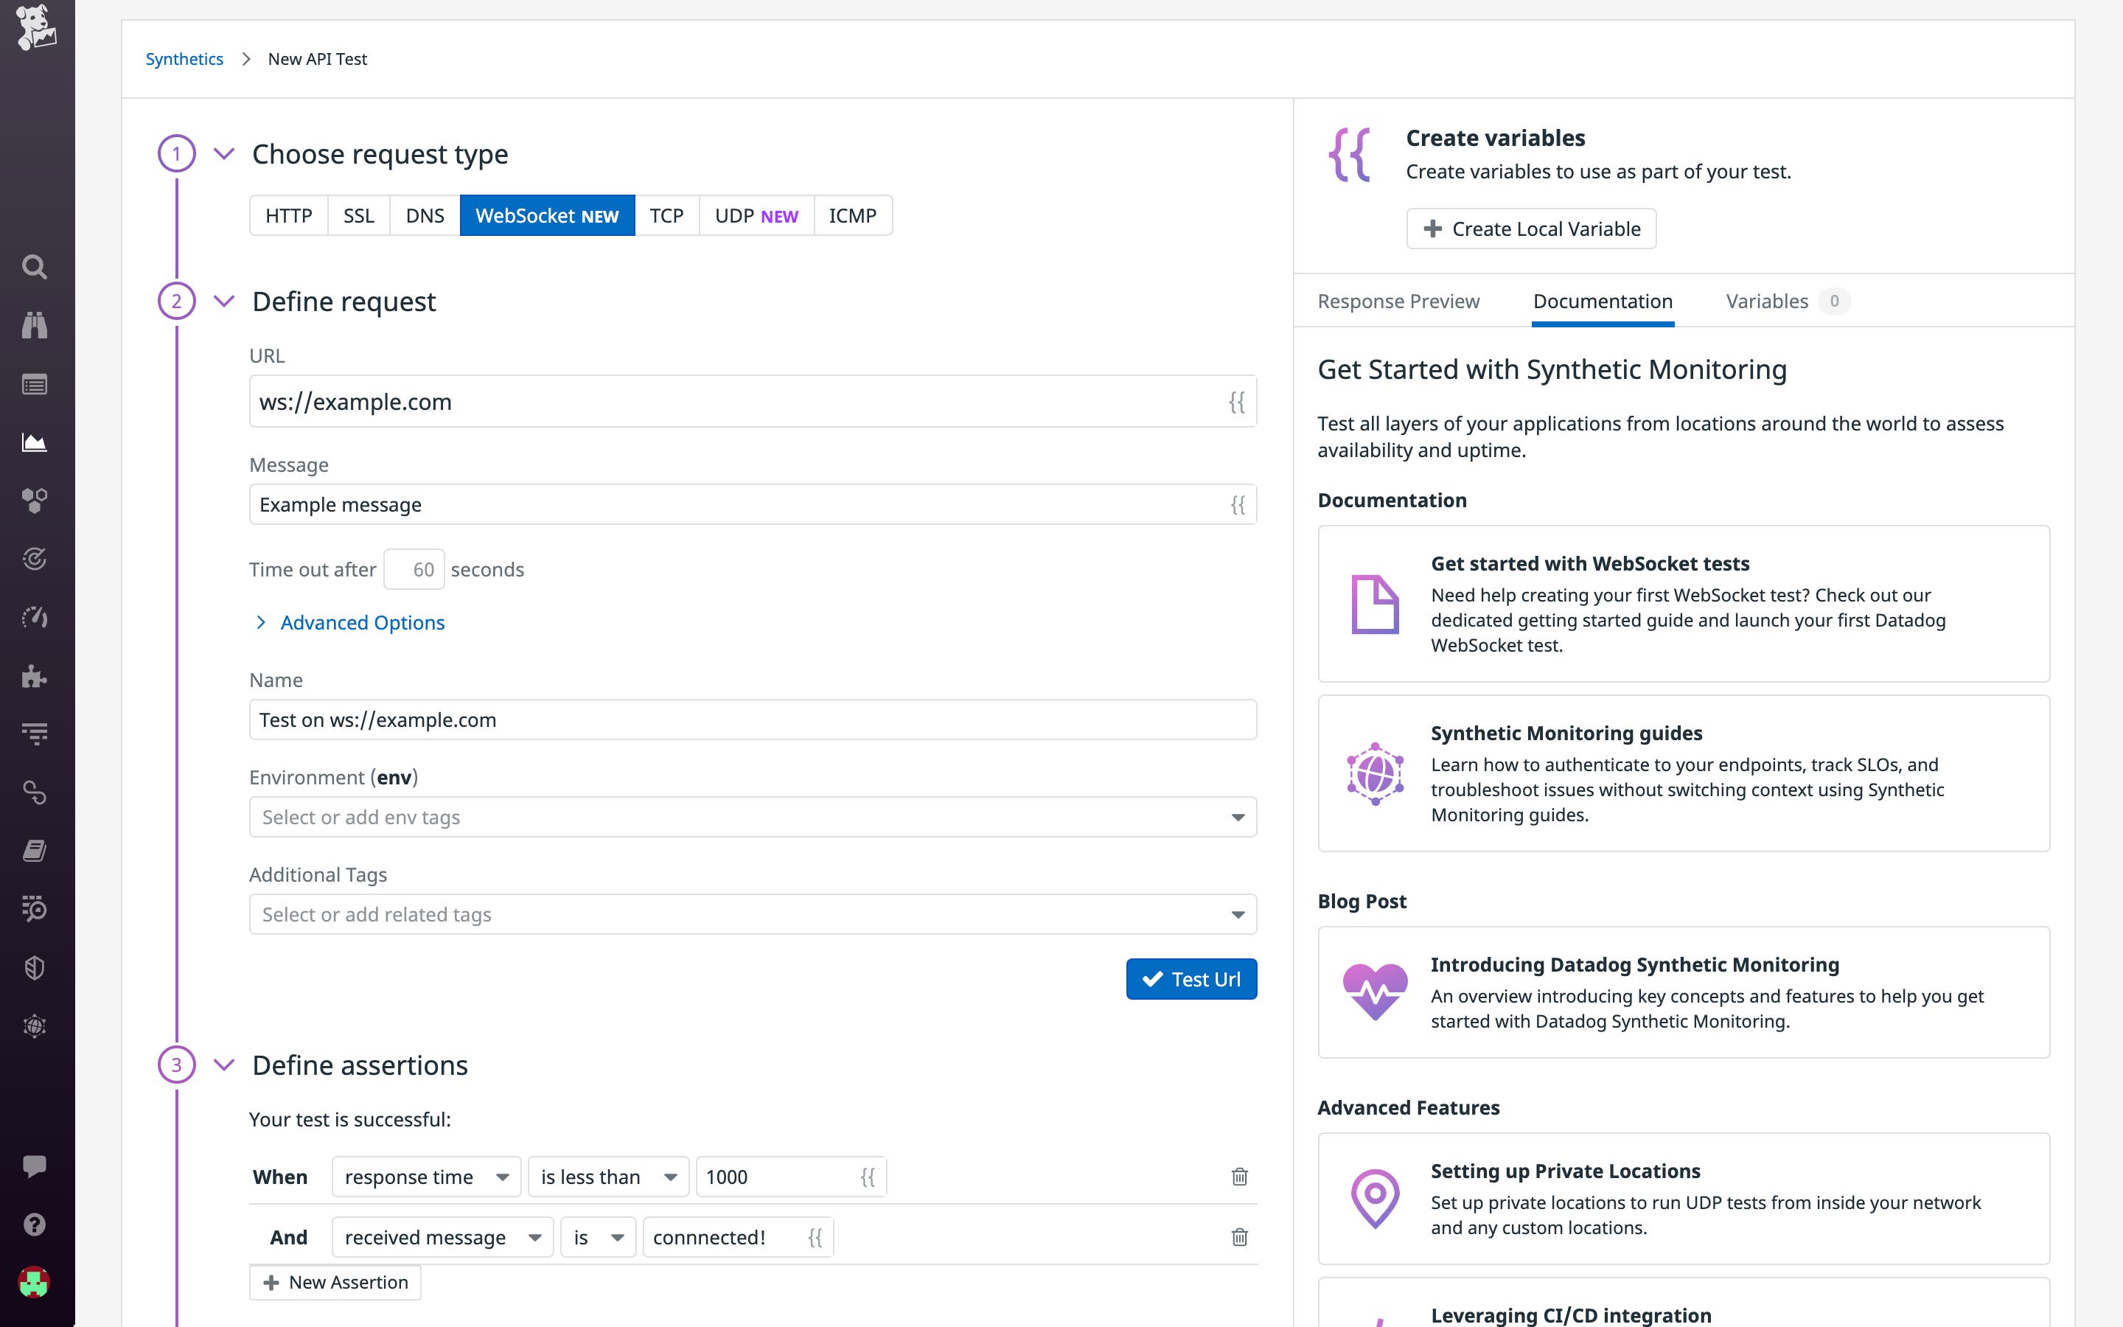The width and height of the screenshot is (2123, 1327).
Task: Open the Notebooks book icon
Action: coord(35,851)
